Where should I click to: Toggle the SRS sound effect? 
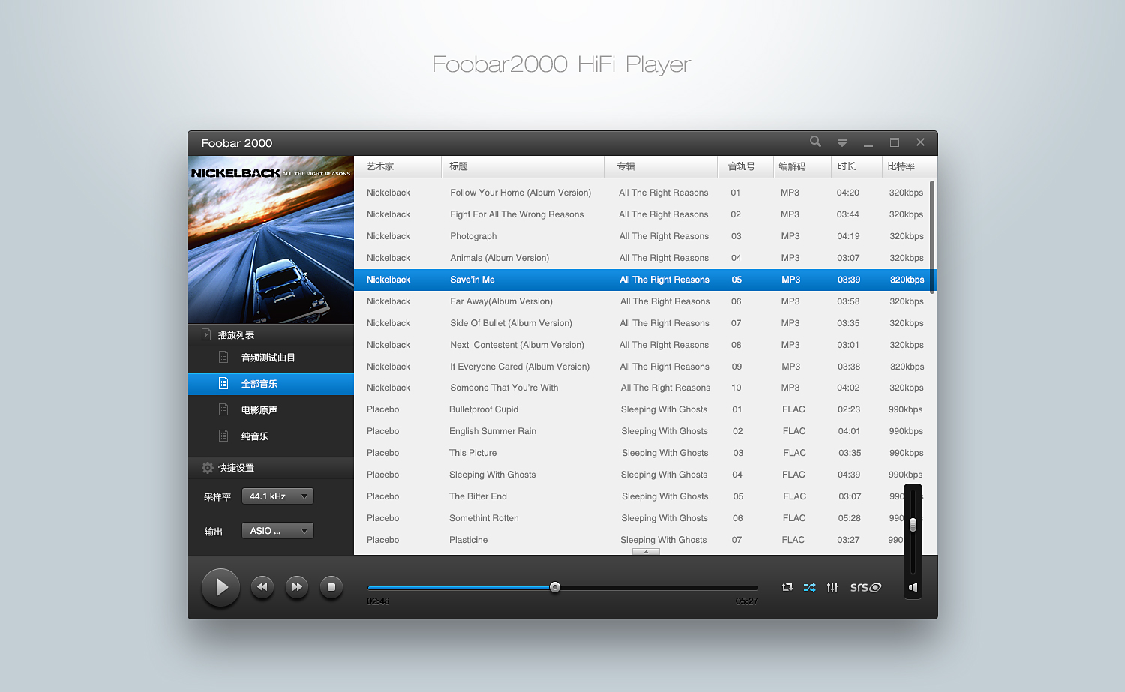(865, 587)
